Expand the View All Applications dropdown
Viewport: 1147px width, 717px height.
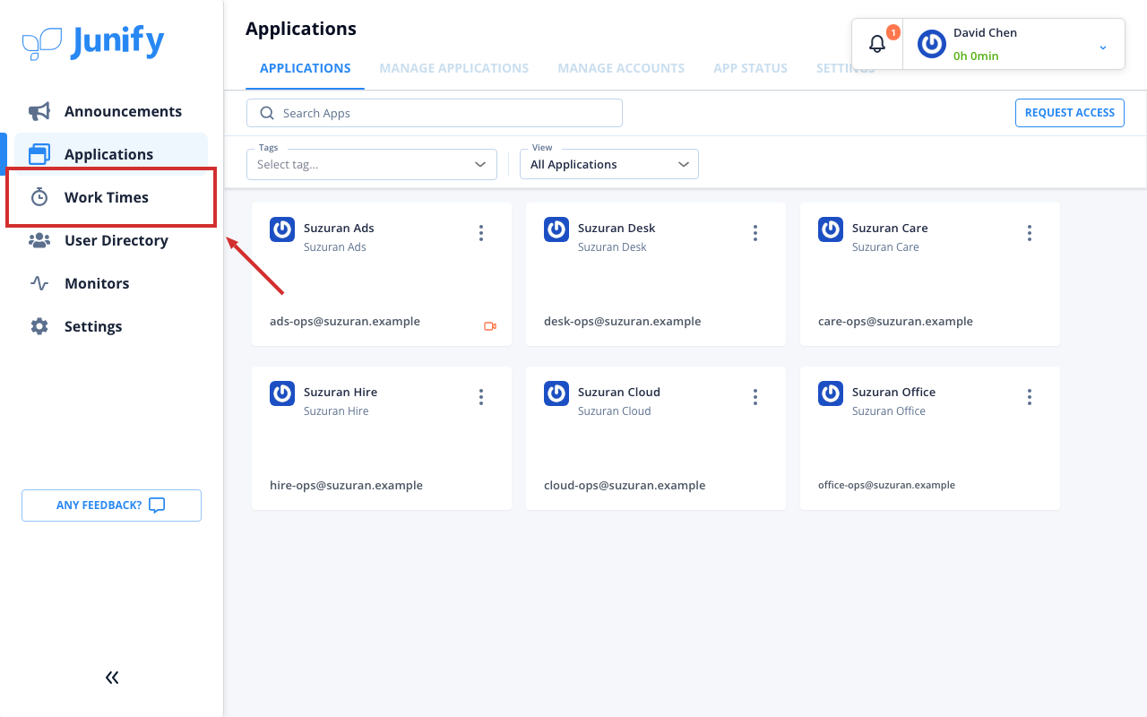click(609, 164)
